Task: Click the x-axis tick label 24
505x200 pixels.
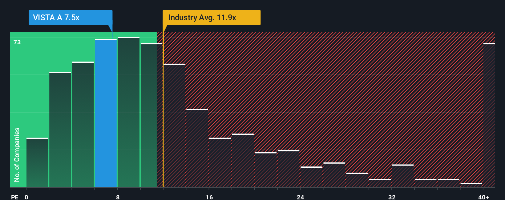Action: (x=301, y=197)
